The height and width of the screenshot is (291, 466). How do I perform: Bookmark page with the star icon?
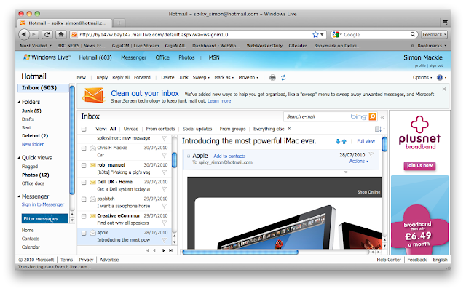315,35
